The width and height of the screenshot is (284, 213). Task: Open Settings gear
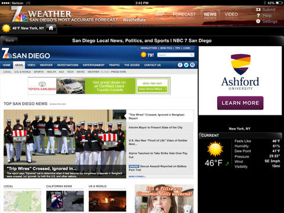pos(258,21)
